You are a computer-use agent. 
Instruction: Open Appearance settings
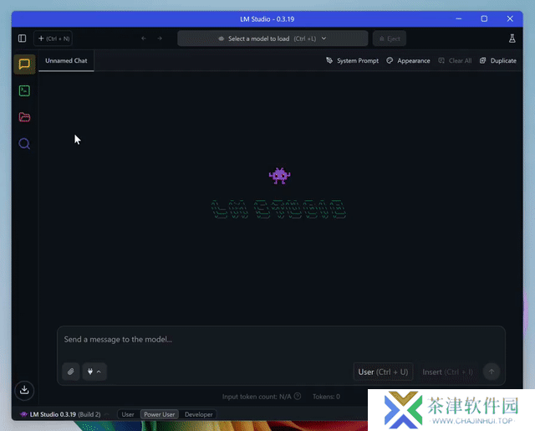[x=408, y=61]
